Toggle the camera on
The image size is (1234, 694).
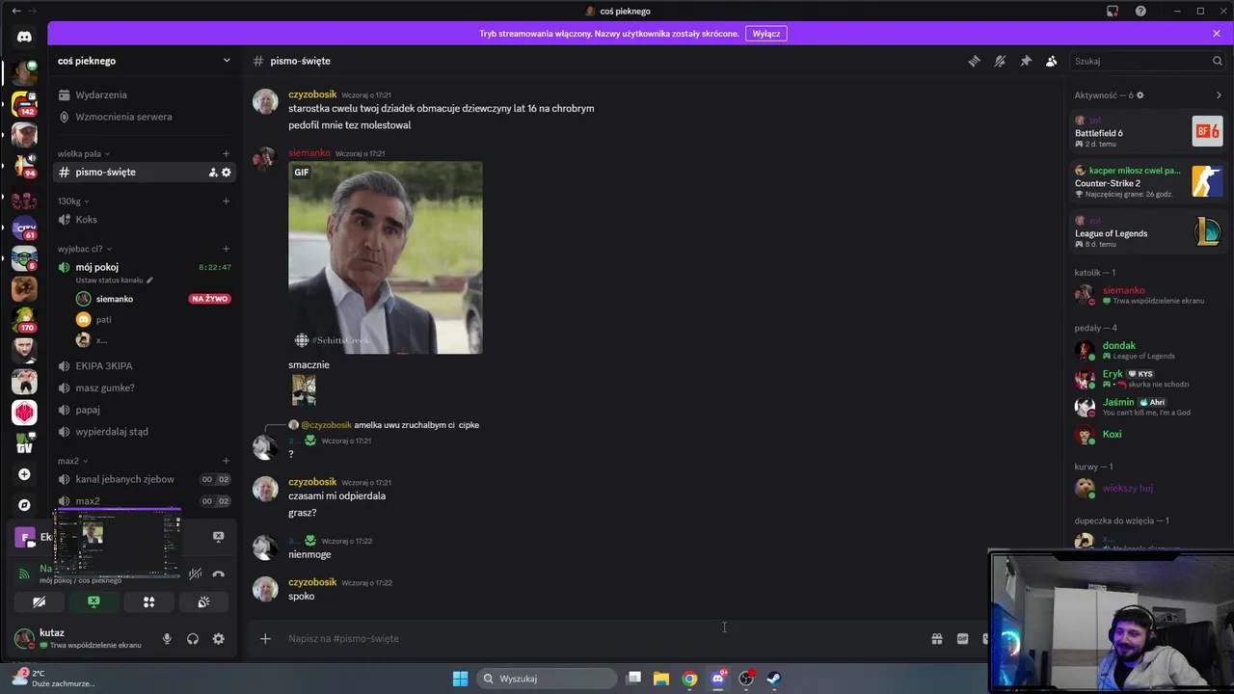pos(40,601)
